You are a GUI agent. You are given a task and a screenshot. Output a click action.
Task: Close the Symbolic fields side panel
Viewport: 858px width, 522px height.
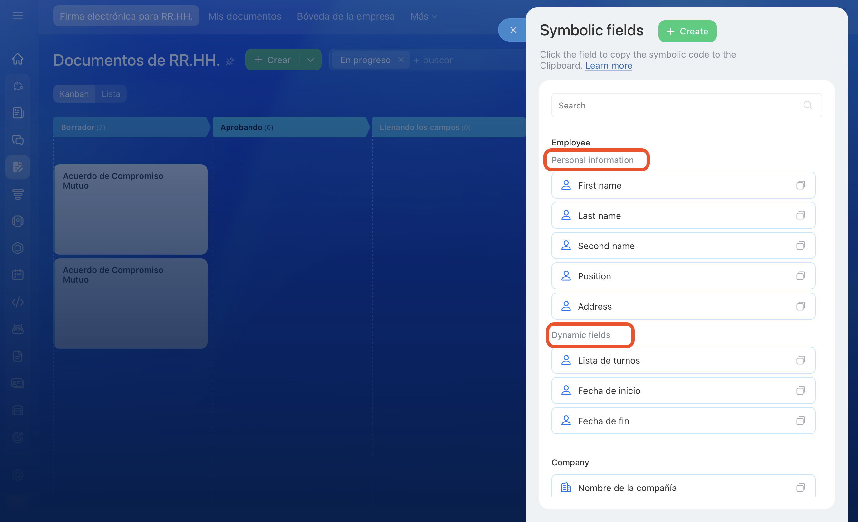[x=513, y=30]
